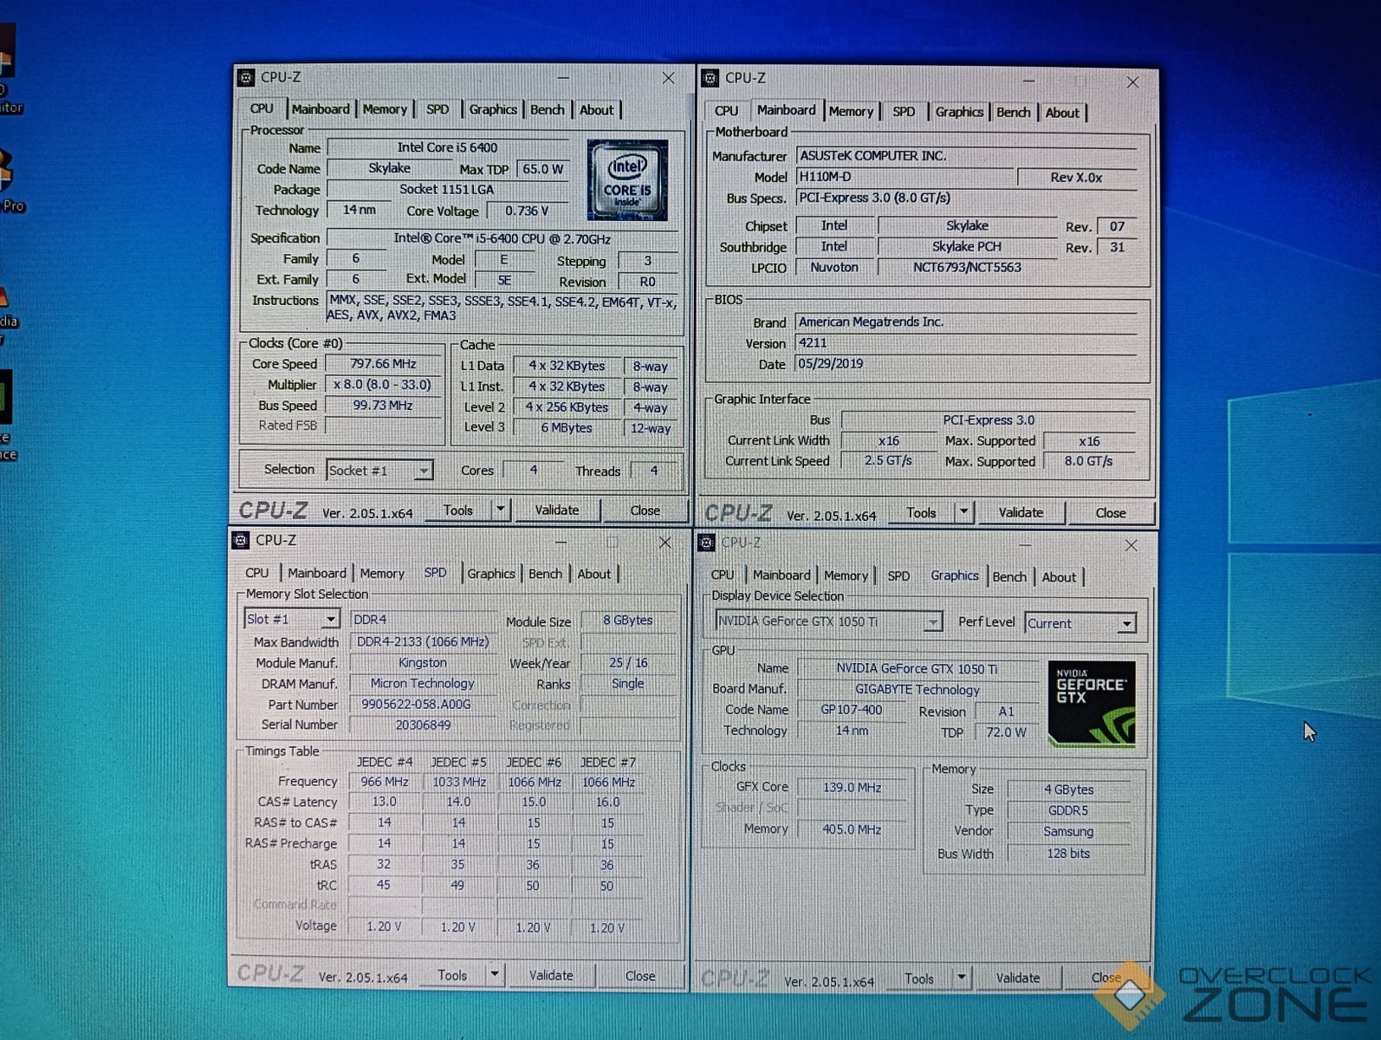Open the Bench tab in Graphics window
The height and width of the screenshot is (1040, 1381).
1009,577
